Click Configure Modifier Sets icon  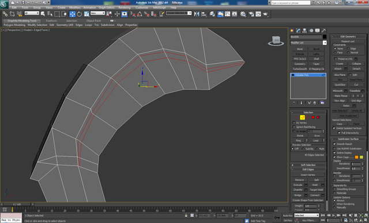pos(322,103)
